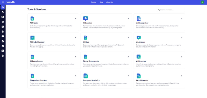Open AI Quiz via its arrow icon
The height and width of the screenshot is (98, 207).
tap(128, 38)
